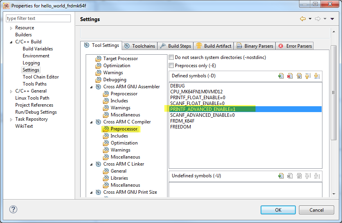Collapse the C/C++ Build tree node
The image size is (342, 223).
11,42
